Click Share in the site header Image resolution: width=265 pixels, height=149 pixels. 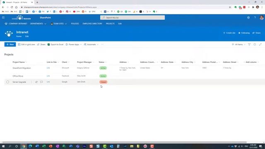coord(256,33)
